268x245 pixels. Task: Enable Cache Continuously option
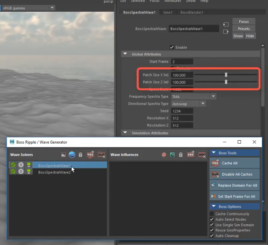211,214
